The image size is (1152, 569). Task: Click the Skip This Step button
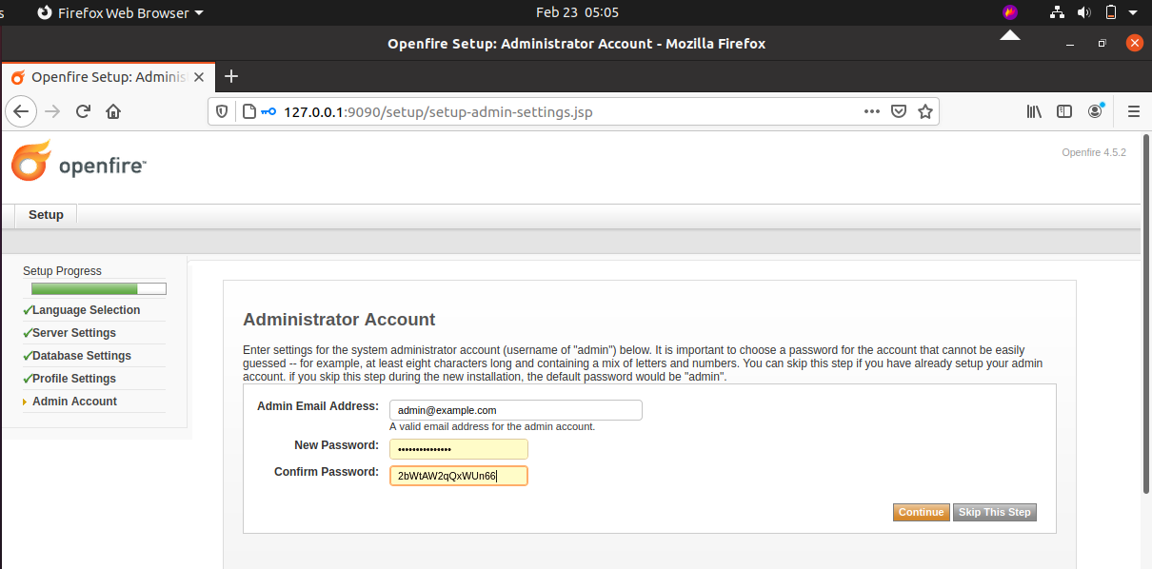[995, 512]
